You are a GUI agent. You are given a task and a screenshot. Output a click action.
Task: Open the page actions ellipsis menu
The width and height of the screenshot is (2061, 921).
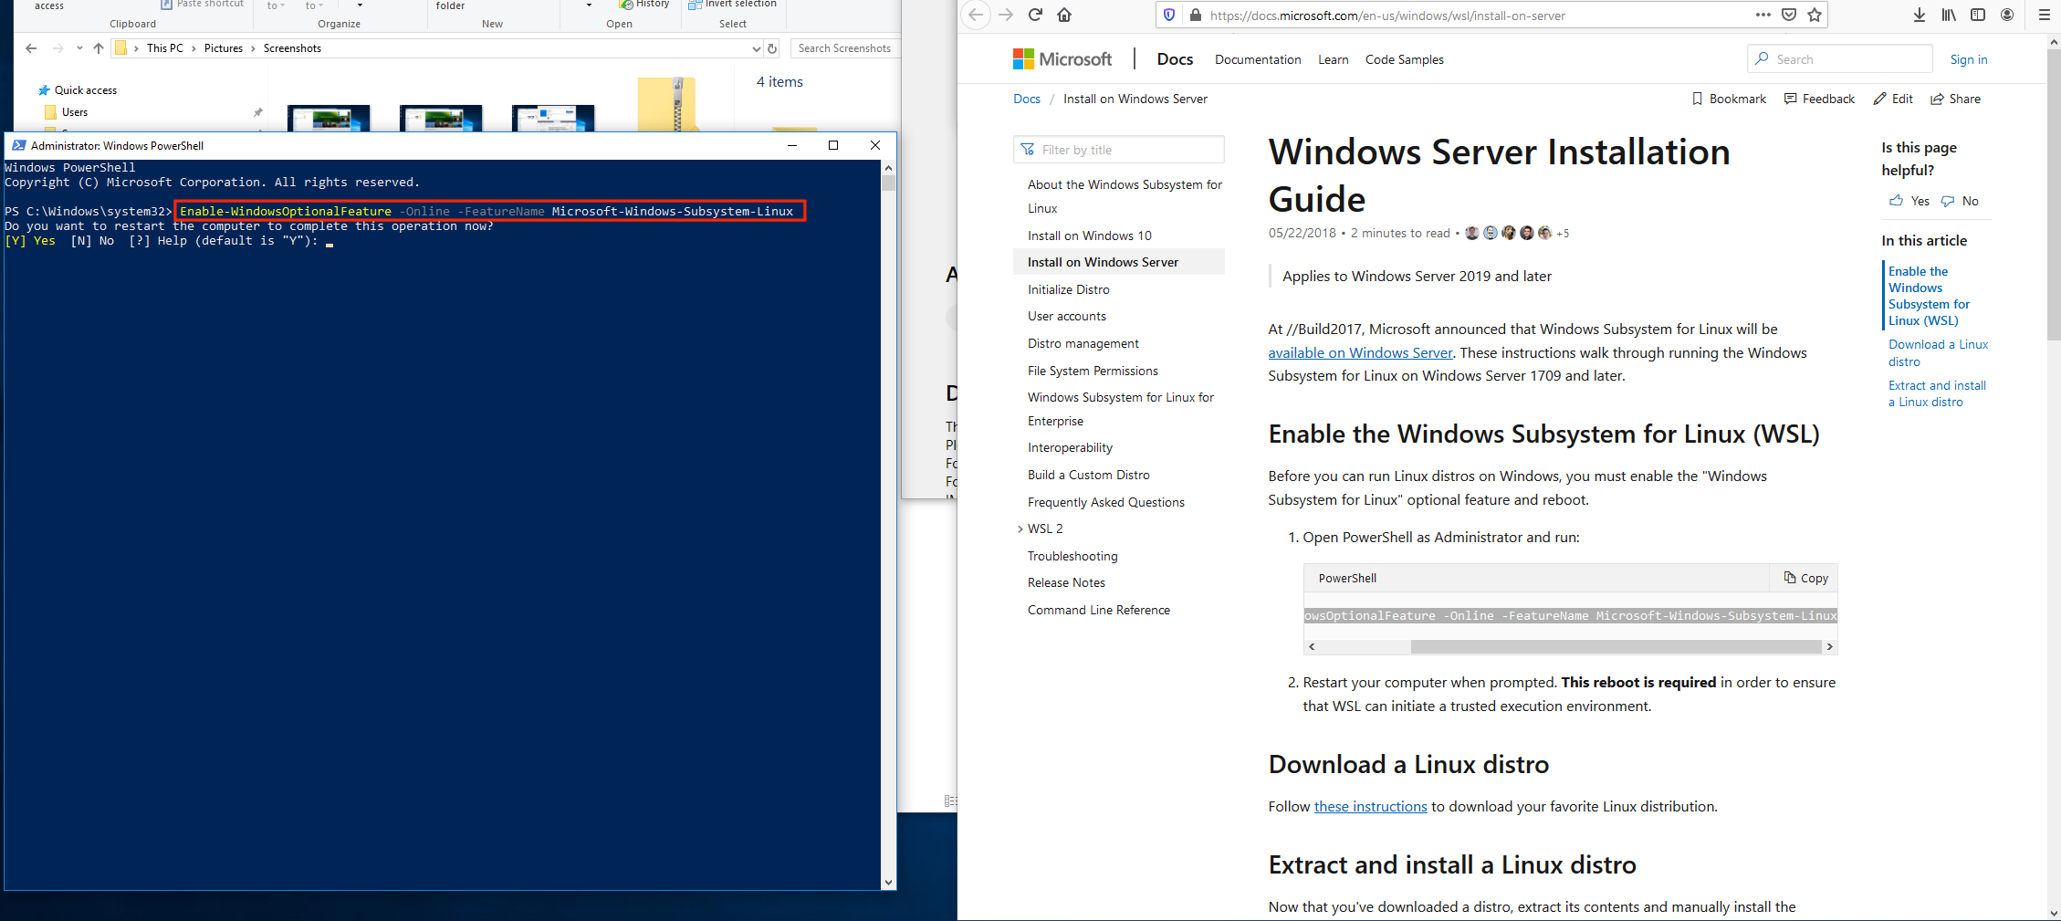coord(1763,15)
